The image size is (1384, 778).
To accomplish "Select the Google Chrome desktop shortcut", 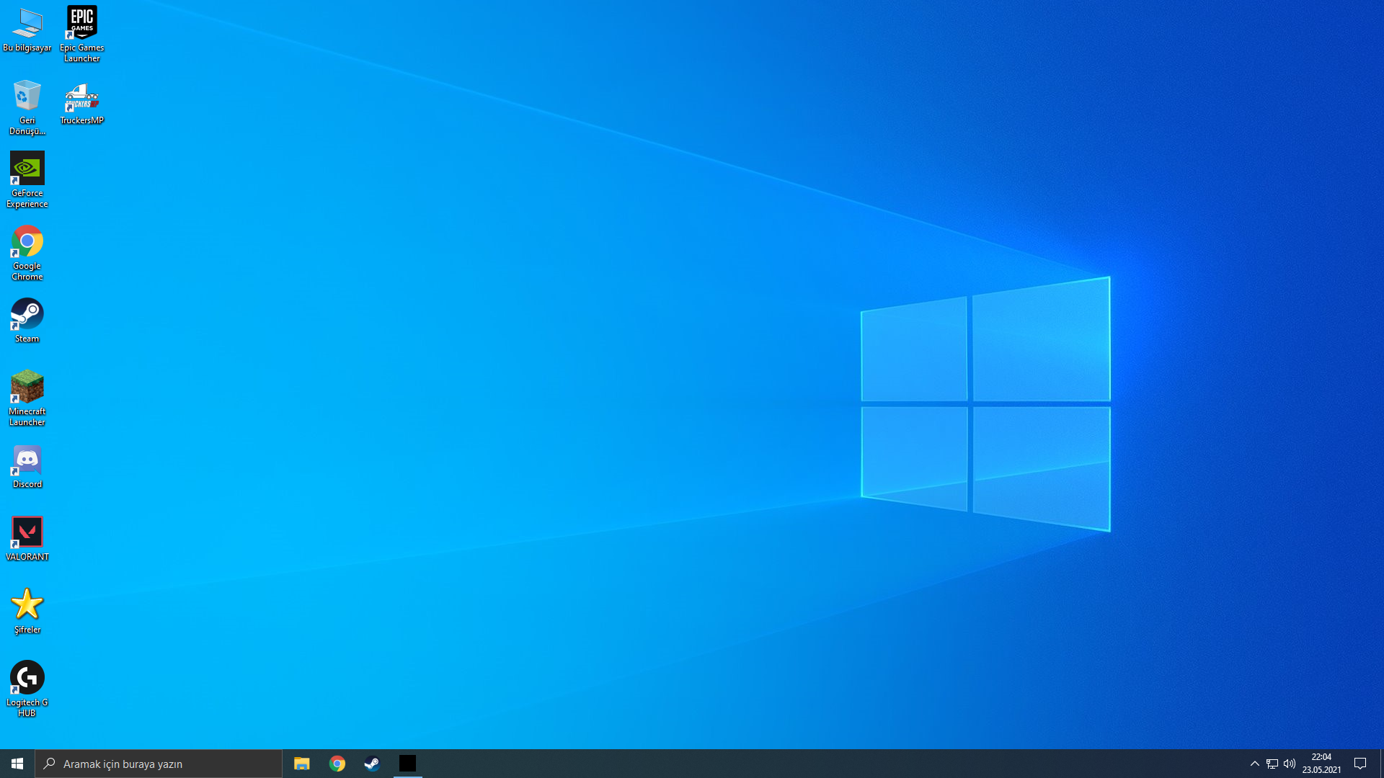I will tap(27, 243).
